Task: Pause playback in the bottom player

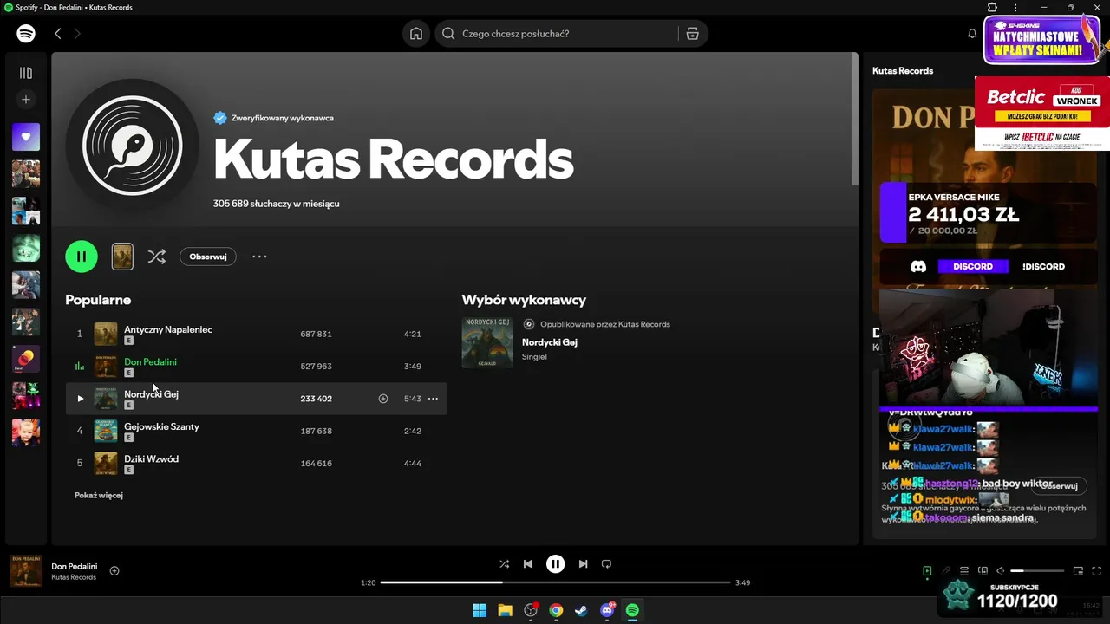Action: [x=556, y=563]
